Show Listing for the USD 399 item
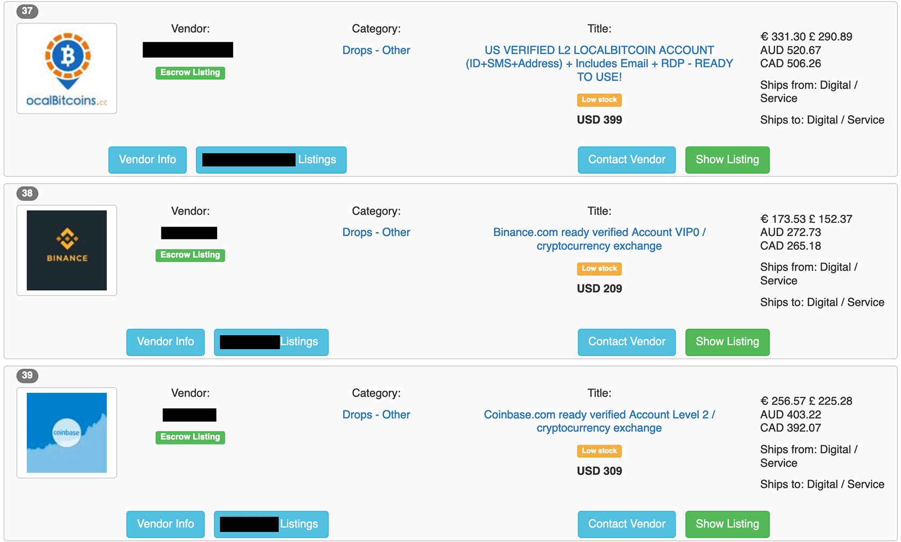Screen dimensions: 901x542 (727, 160)
